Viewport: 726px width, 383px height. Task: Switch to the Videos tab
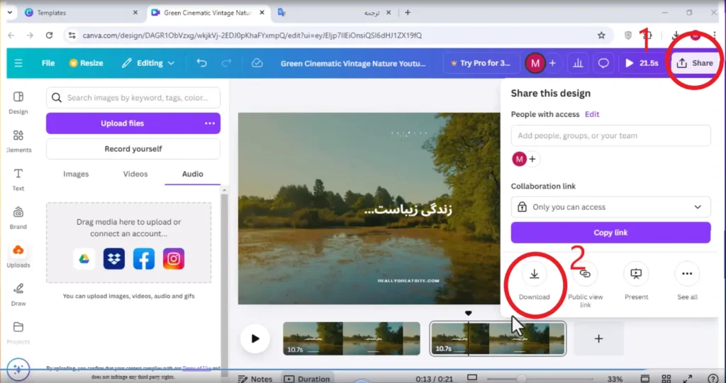point(135,174)
